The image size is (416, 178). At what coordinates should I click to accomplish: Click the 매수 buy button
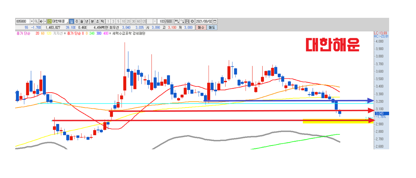tap(201, 28)
